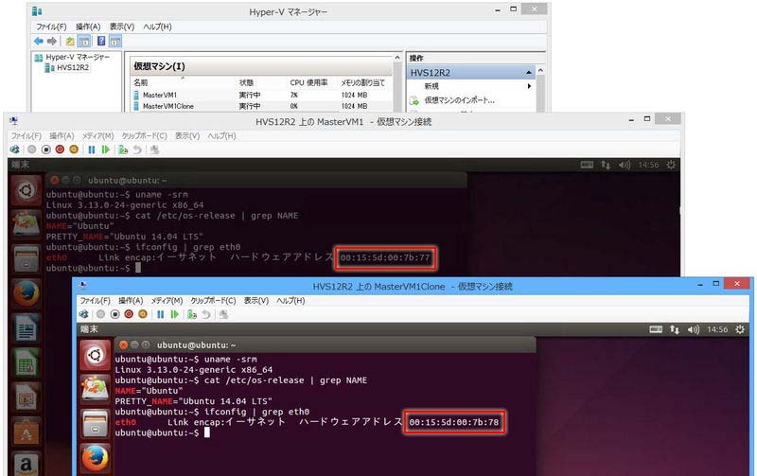Open LibreOffice Impress in MasterVM1 launcher
Viewport: 757px width, 476px height.
26,397
